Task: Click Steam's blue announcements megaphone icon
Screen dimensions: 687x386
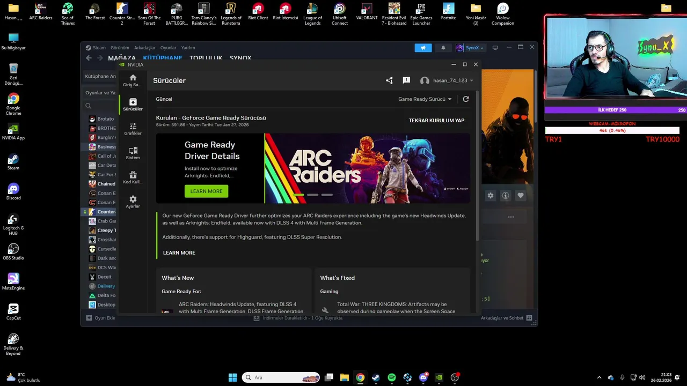Action: coord(423,48)
